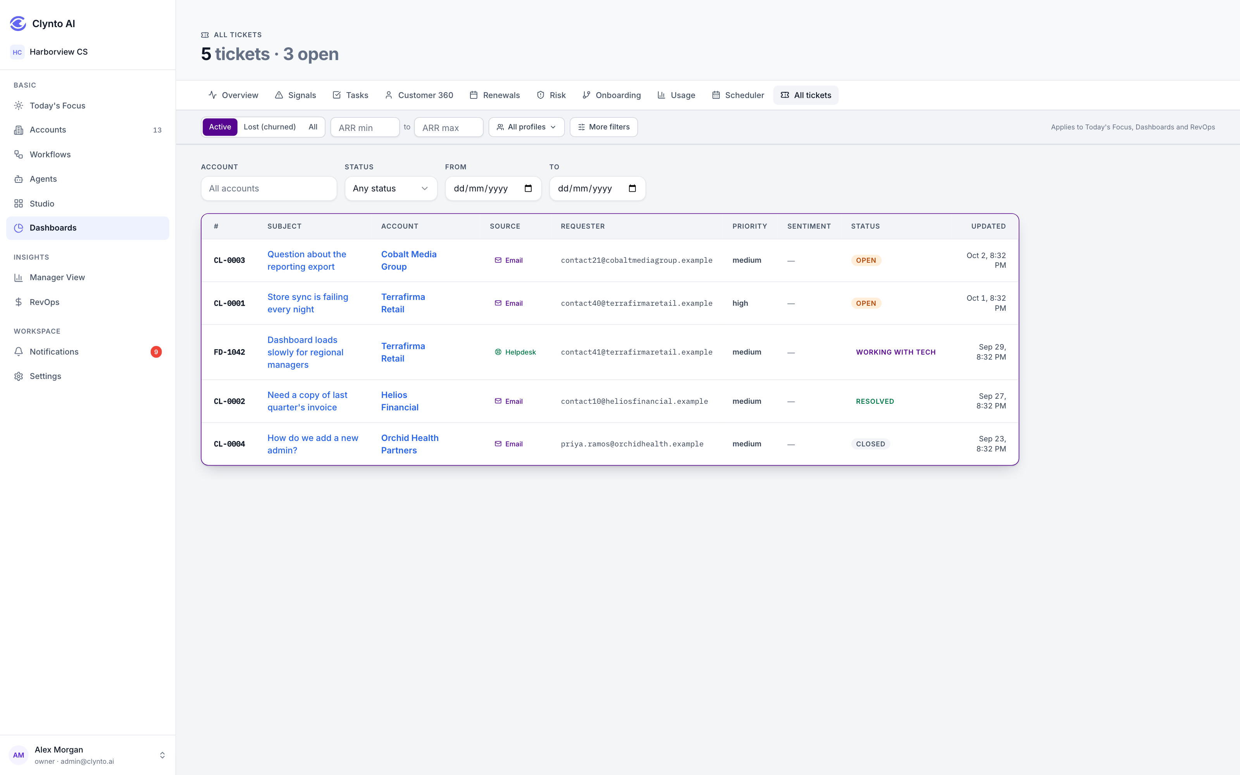
Task: Go to the Renewals tab
Action: coord(494,95)
